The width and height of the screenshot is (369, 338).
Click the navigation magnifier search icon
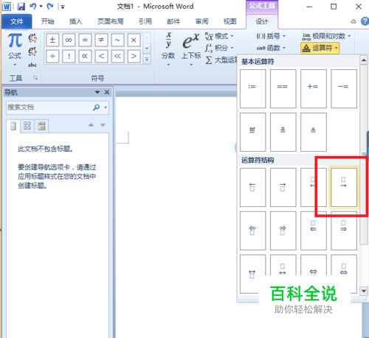click(x=96, y=108)
